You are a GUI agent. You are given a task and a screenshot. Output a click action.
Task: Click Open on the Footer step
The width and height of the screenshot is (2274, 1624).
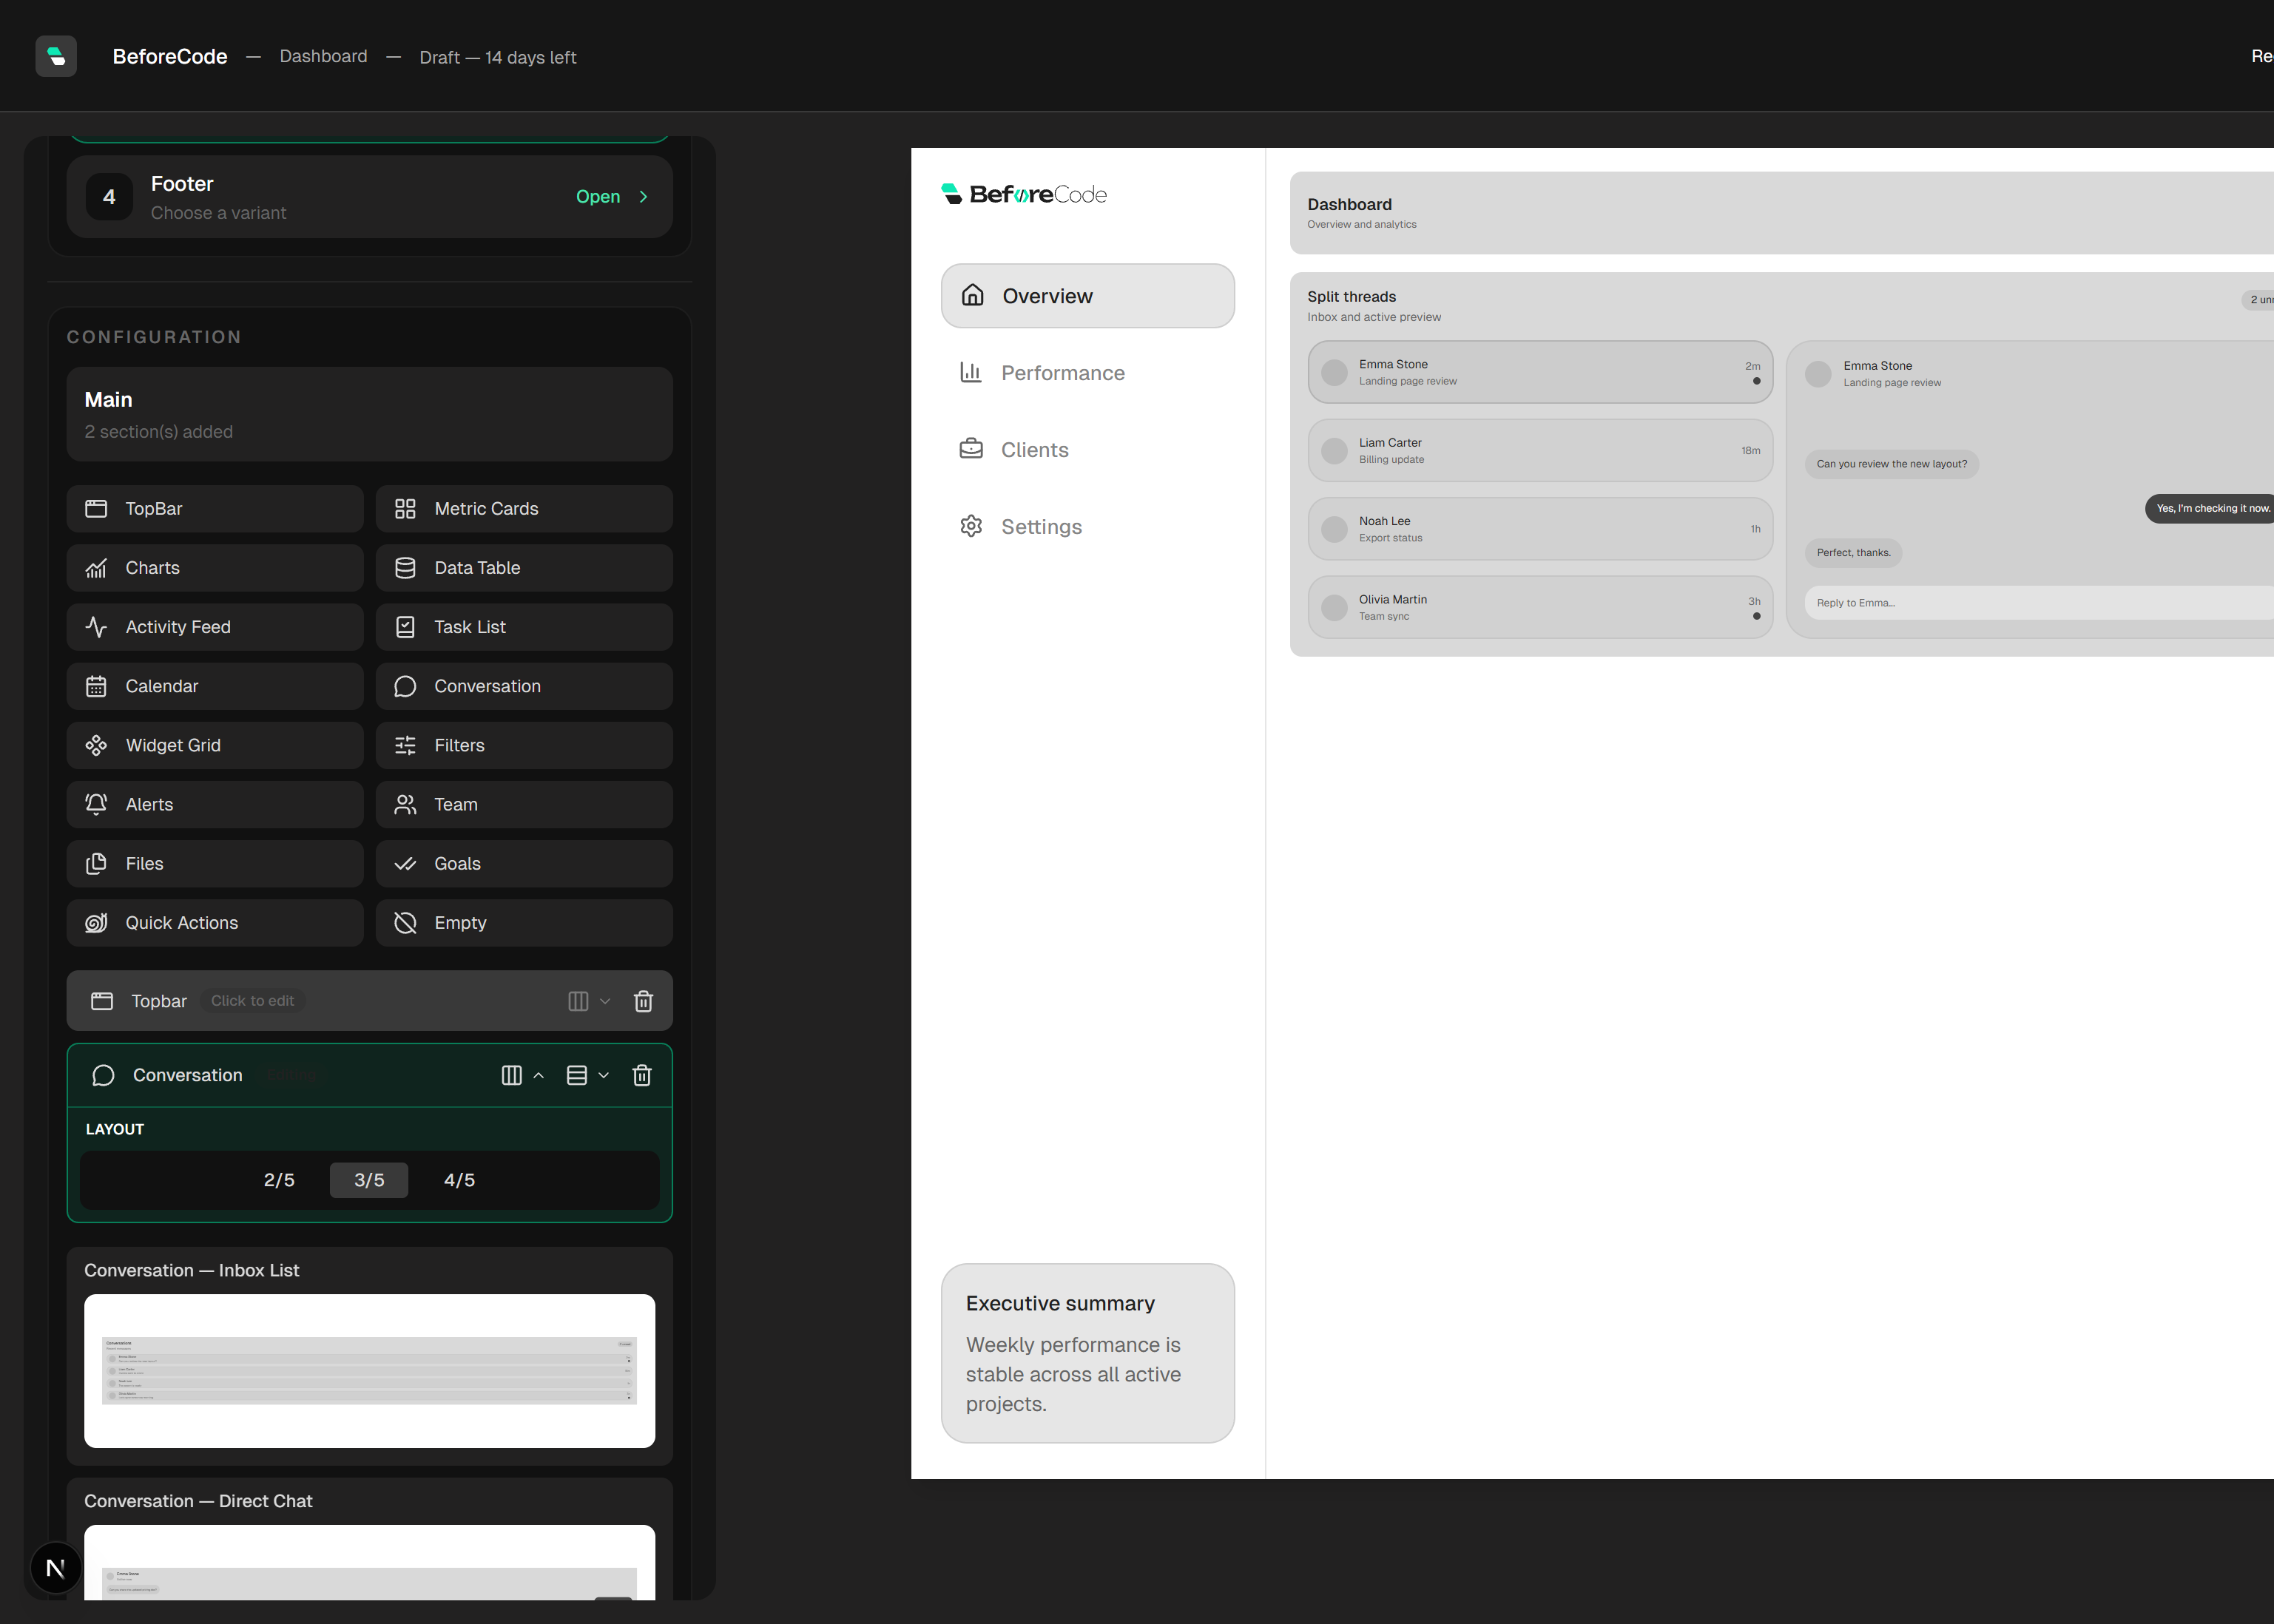598,197
